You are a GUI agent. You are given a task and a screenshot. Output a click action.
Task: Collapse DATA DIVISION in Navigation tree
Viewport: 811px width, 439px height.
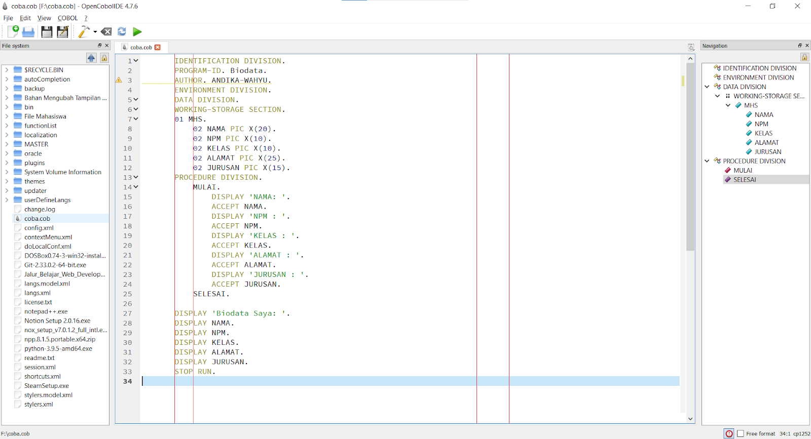tap(707, 87)
